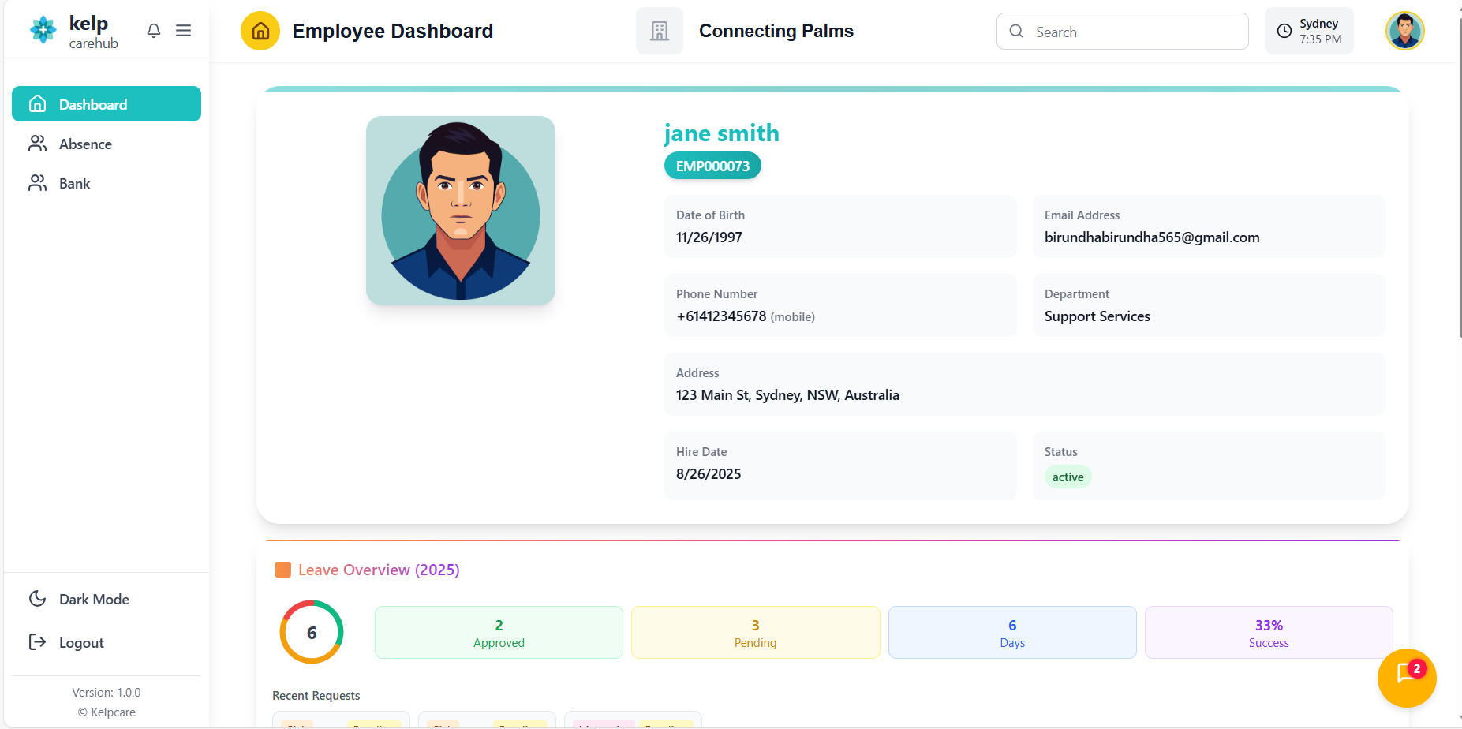The image size is (1462, 729).
Task: Open the user avatar in header
Action: coord(1404,31)
